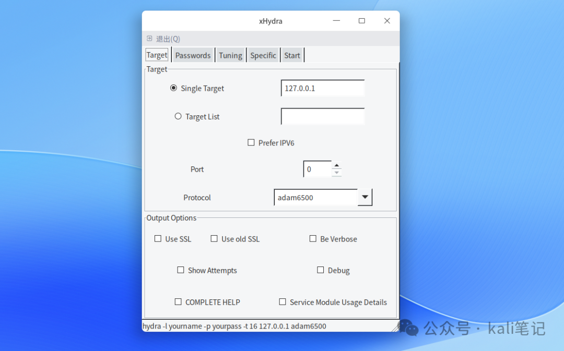Click the Single Target address field
The image size is (564, 351).
coord(323,88)
